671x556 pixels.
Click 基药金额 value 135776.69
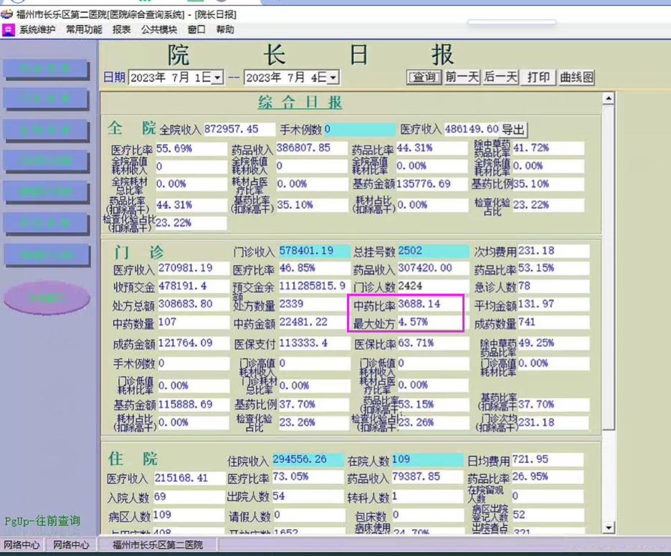(432, 184)
